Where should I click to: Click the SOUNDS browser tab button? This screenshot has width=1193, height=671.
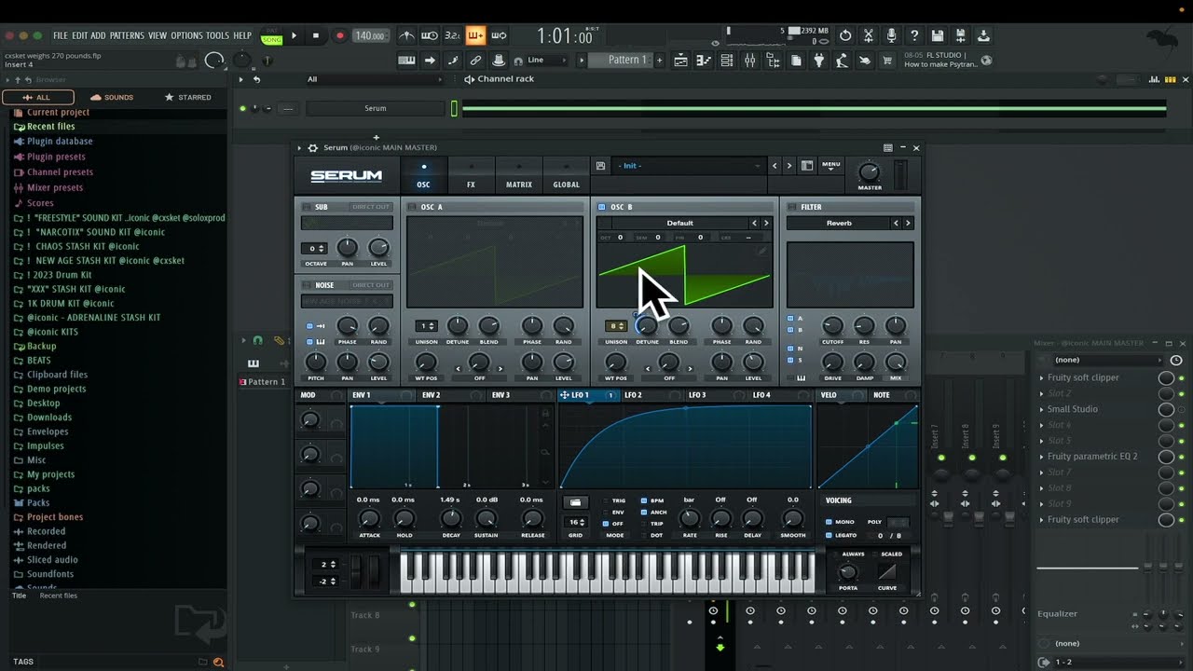coord(112,97)
